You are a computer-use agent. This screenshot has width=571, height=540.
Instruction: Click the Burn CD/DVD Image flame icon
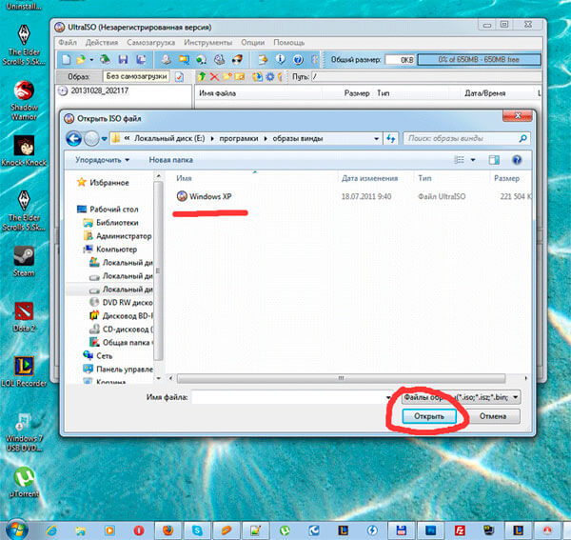pyautogui.click(x=237, y=59)
